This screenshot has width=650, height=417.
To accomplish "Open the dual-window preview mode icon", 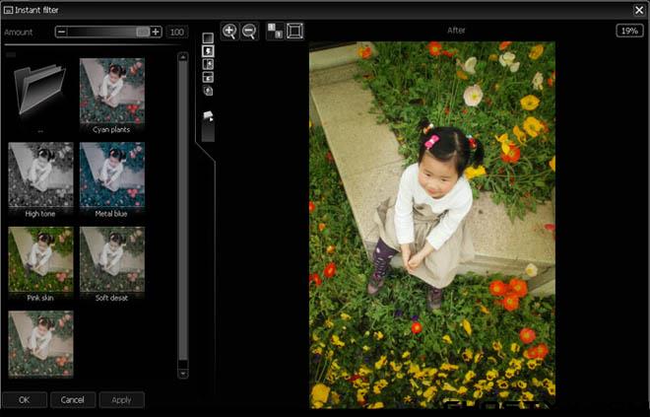I will pos(208,91).
